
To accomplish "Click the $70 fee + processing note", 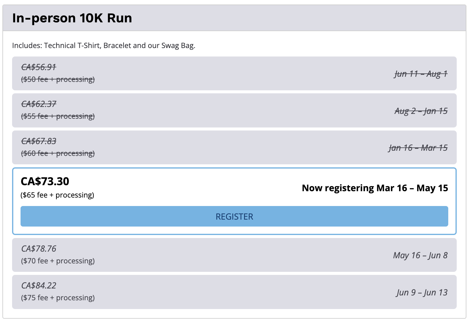I will pos(58,261).
